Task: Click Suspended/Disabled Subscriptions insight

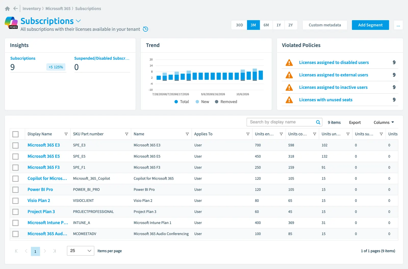Action: (102, 58)
